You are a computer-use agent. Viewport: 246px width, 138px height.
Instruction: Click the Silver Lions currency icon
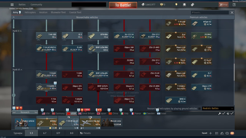[x=143, y=5]
